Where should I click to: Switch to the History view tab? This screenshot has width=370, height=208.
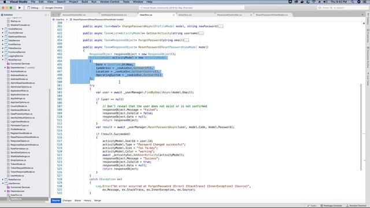click(87, 200)
